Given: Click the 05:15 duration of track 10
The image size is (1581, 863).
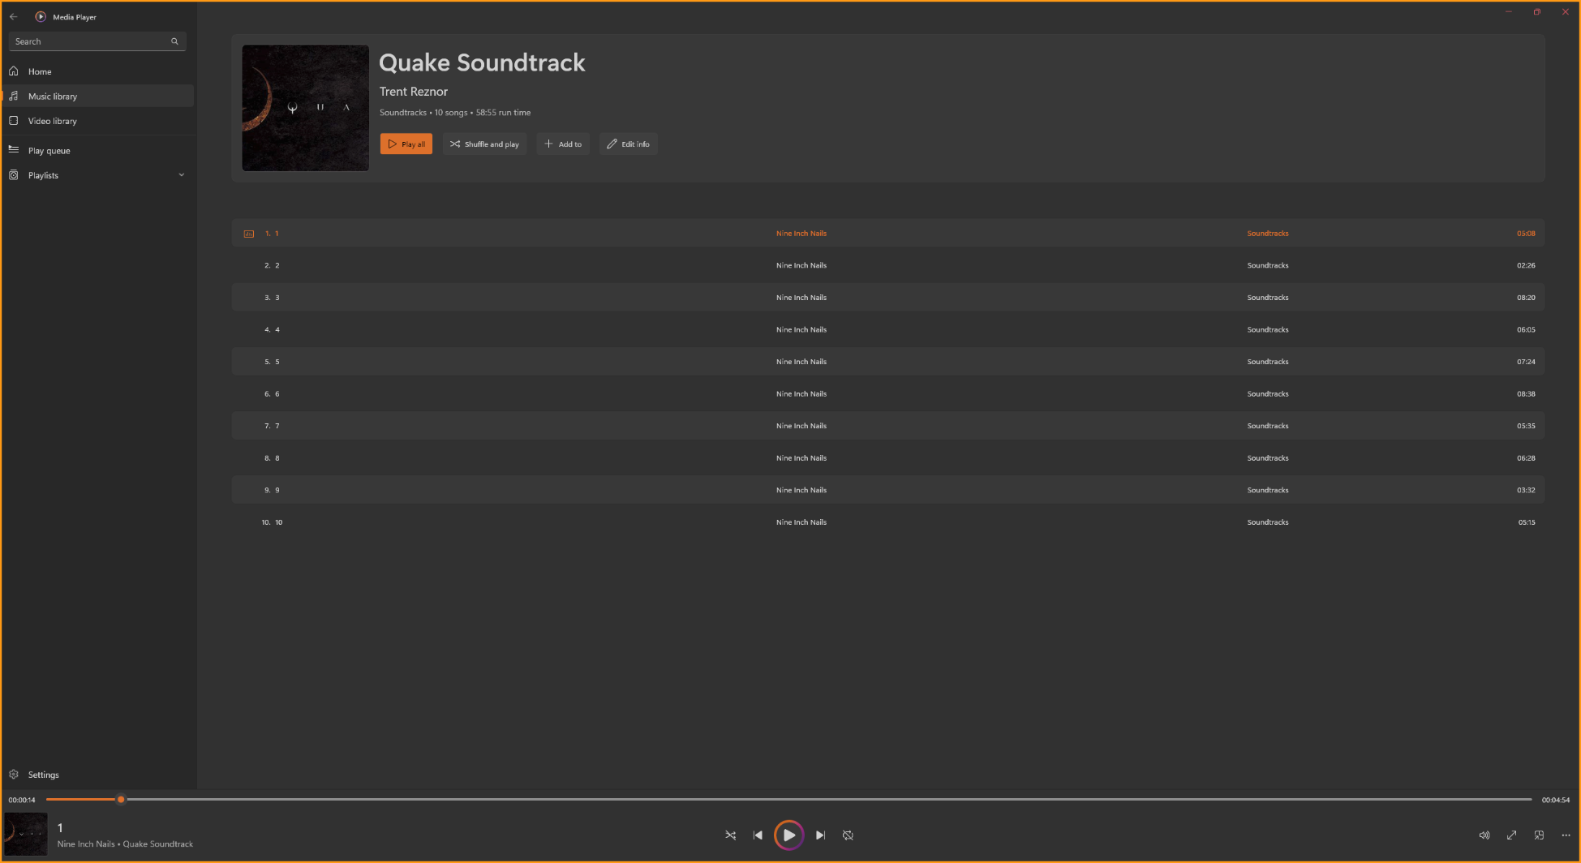Looking at the screenshot, I should point(1527,522).
